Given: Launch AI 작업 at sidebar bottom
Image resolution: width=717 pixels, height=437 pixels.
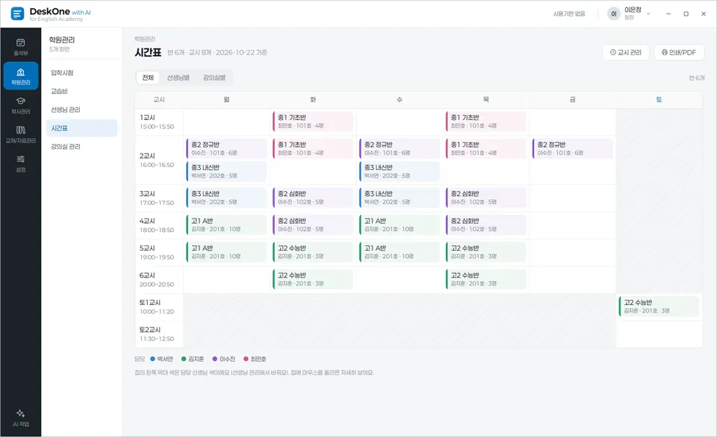Looking at the screenshot, I should 21,418.
